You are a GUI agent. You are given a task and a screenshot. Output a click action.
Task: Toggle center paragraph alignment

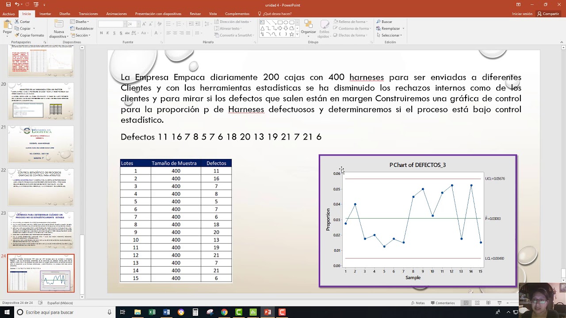[175, 33]
